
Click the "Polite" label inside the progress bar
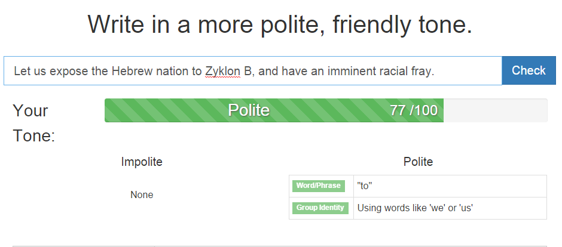[x=249, y=110]
